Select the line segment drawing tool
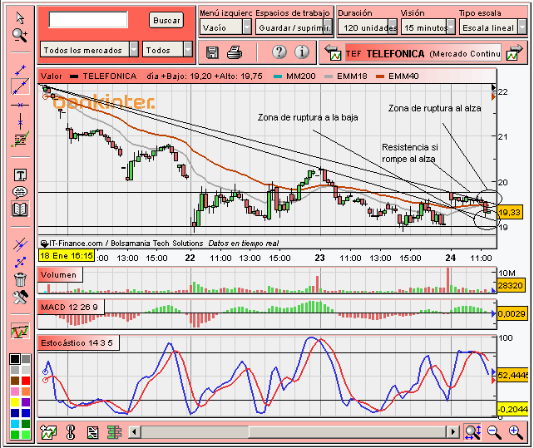Viewport: 534px width, 448px height. pyautogui.click(x=21, y=70)
